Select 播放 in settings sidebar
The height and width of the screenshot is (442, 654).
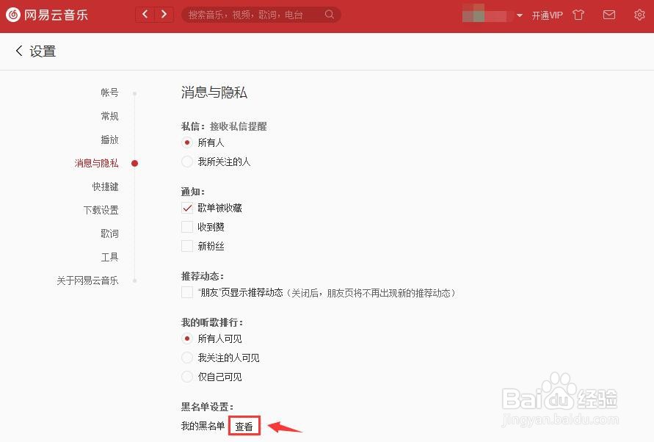(x=109, y=140)
